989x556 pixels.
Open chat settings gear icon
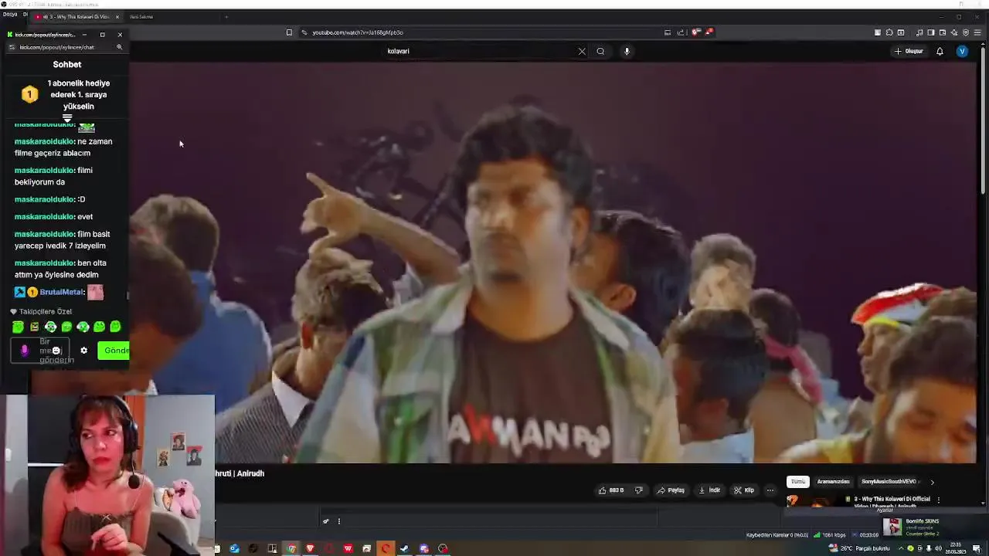point(83,351)
